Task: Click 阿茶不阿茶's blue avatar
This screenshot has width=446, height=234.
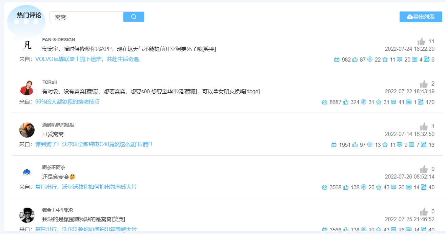Action: pos(27,172)
